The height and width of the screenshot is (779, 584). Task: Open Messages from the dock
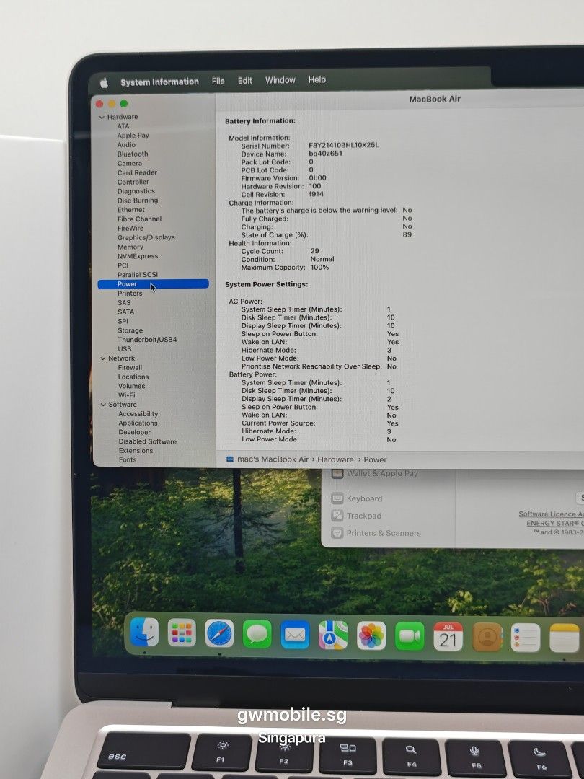coord(257,634)
